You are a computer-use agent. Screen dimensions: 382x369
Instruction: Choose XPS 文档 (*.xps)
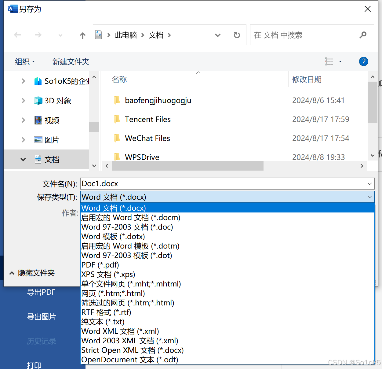[227, 274]
